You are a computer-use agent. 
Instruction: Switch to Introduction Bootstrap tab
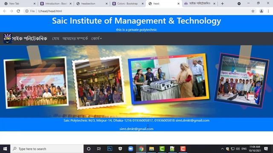pos(56,3)
